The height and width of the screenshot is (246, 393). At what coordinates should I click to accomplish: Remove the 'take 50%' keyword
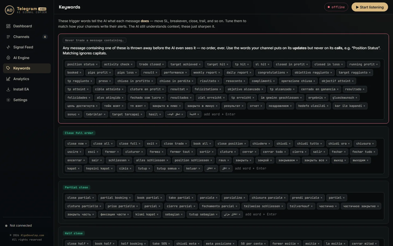coord(169,244)
